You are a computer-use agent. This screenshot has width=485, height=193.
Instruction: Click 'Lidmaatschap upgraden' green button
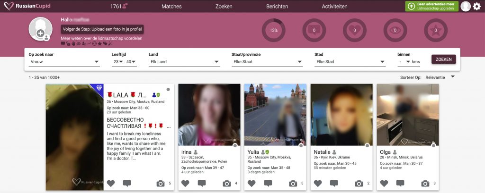(x=431, y=6)
